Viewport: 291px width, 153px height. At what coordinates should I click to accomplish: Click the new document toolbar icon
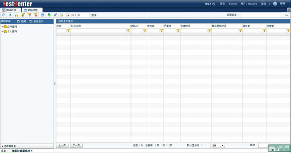coord(62,15)
